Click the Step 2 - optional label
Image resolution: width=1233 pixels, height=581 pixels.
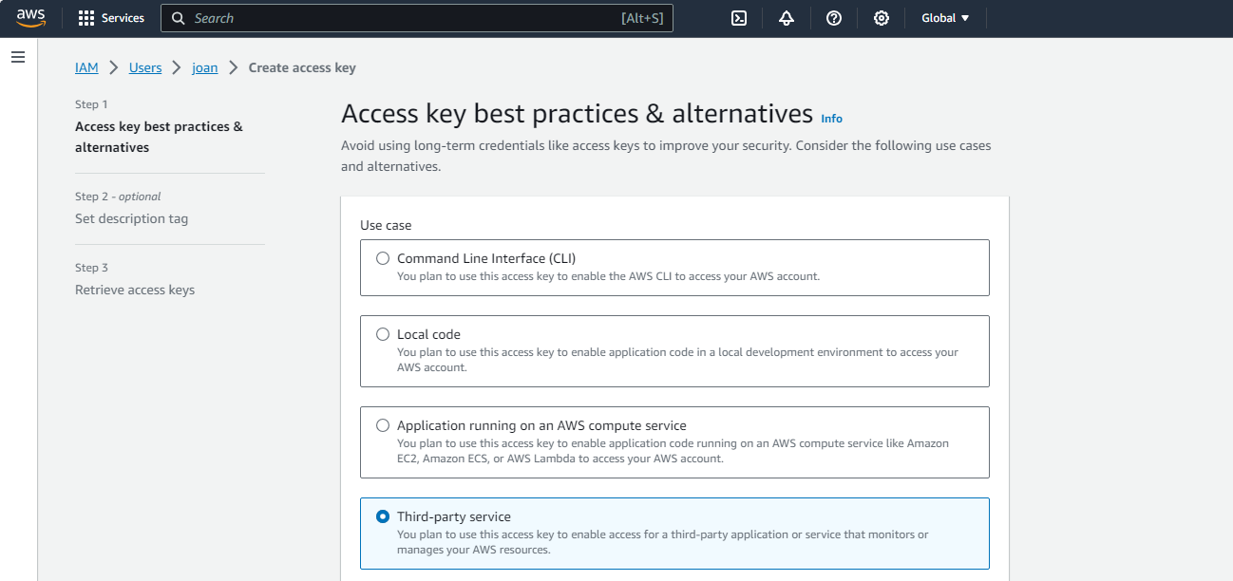[x=118, y=197]
